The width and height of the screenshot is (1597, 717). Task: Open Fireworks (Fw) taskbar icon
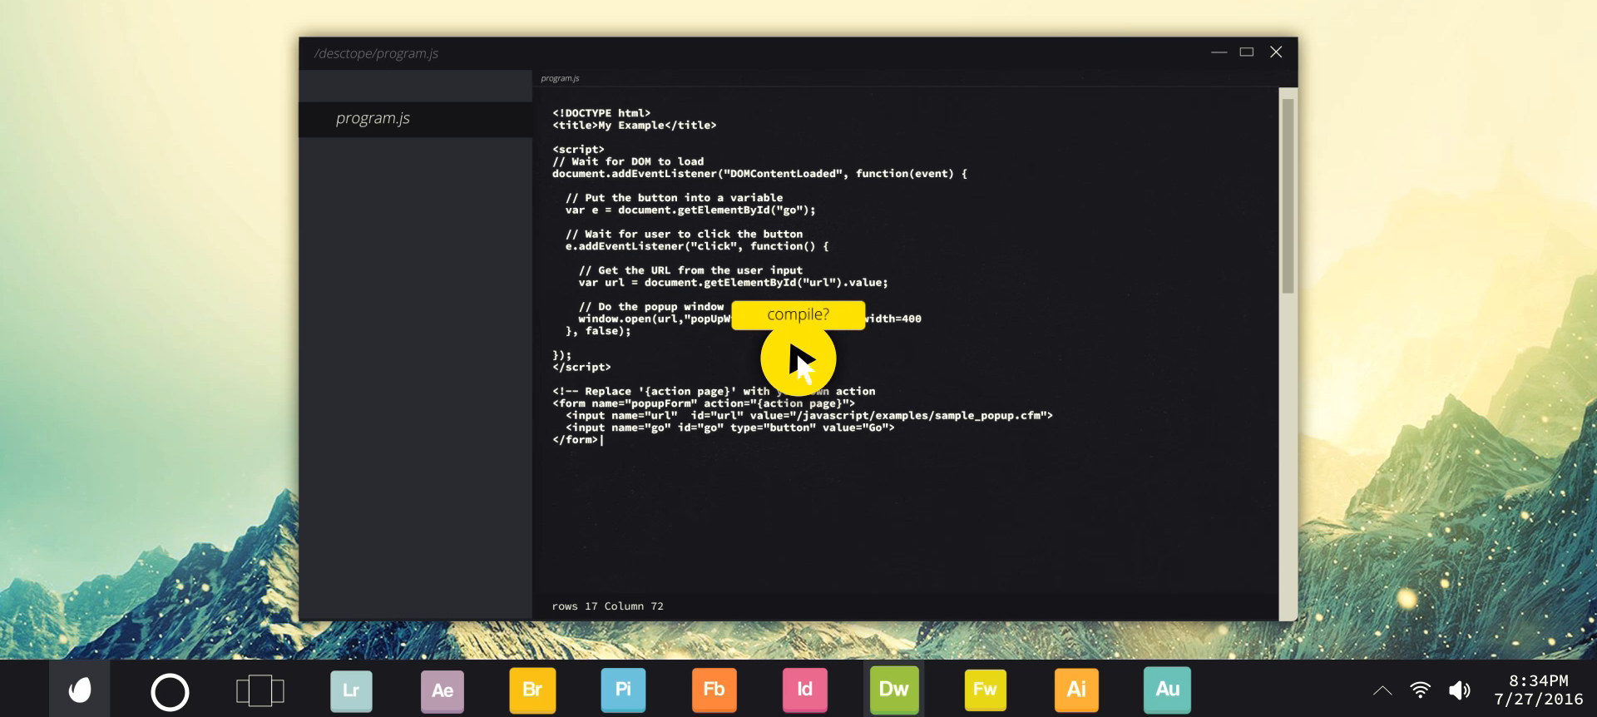click(985, 690)
